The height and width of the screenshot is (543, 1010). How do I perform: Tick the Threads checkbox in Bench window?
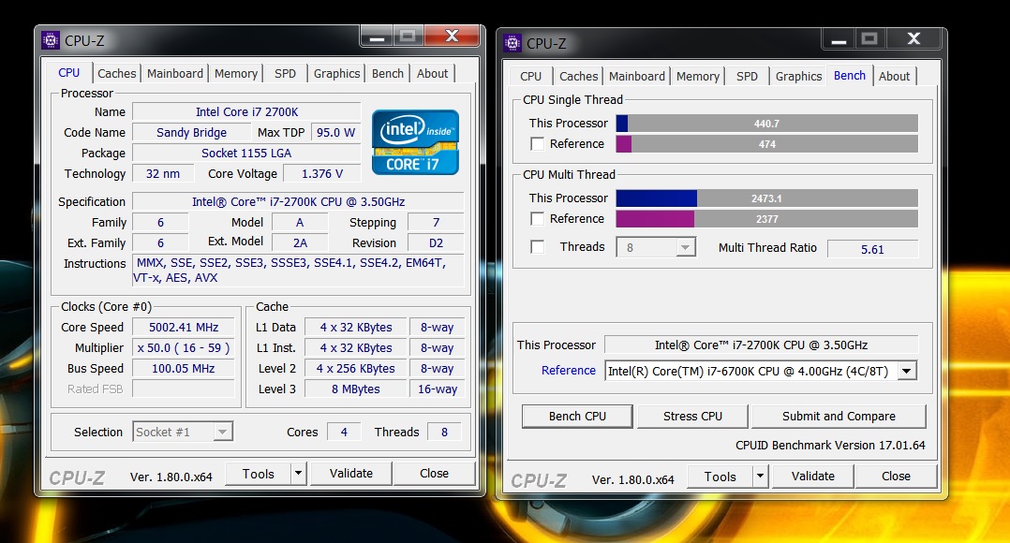coord(537,247)
